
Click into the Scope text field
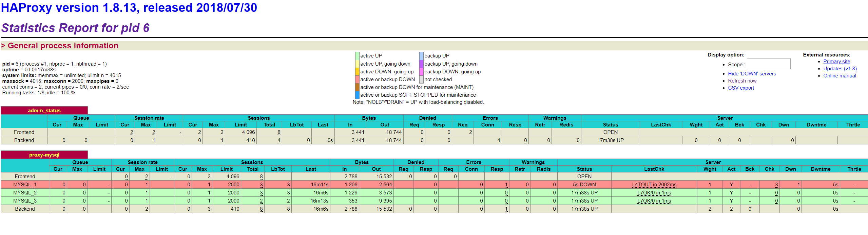768,64
